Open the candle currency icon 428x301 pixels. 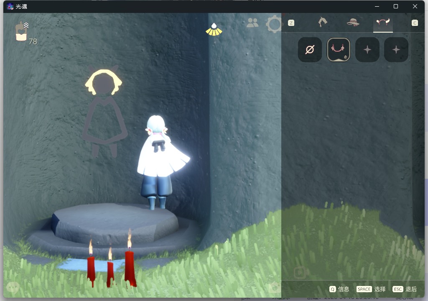click(x=22, y=31)
